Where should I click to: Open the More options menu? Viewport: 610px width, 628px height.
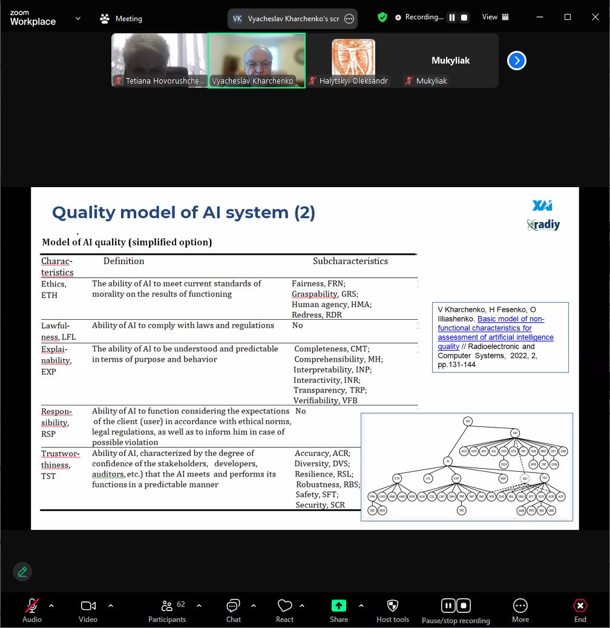520,610
